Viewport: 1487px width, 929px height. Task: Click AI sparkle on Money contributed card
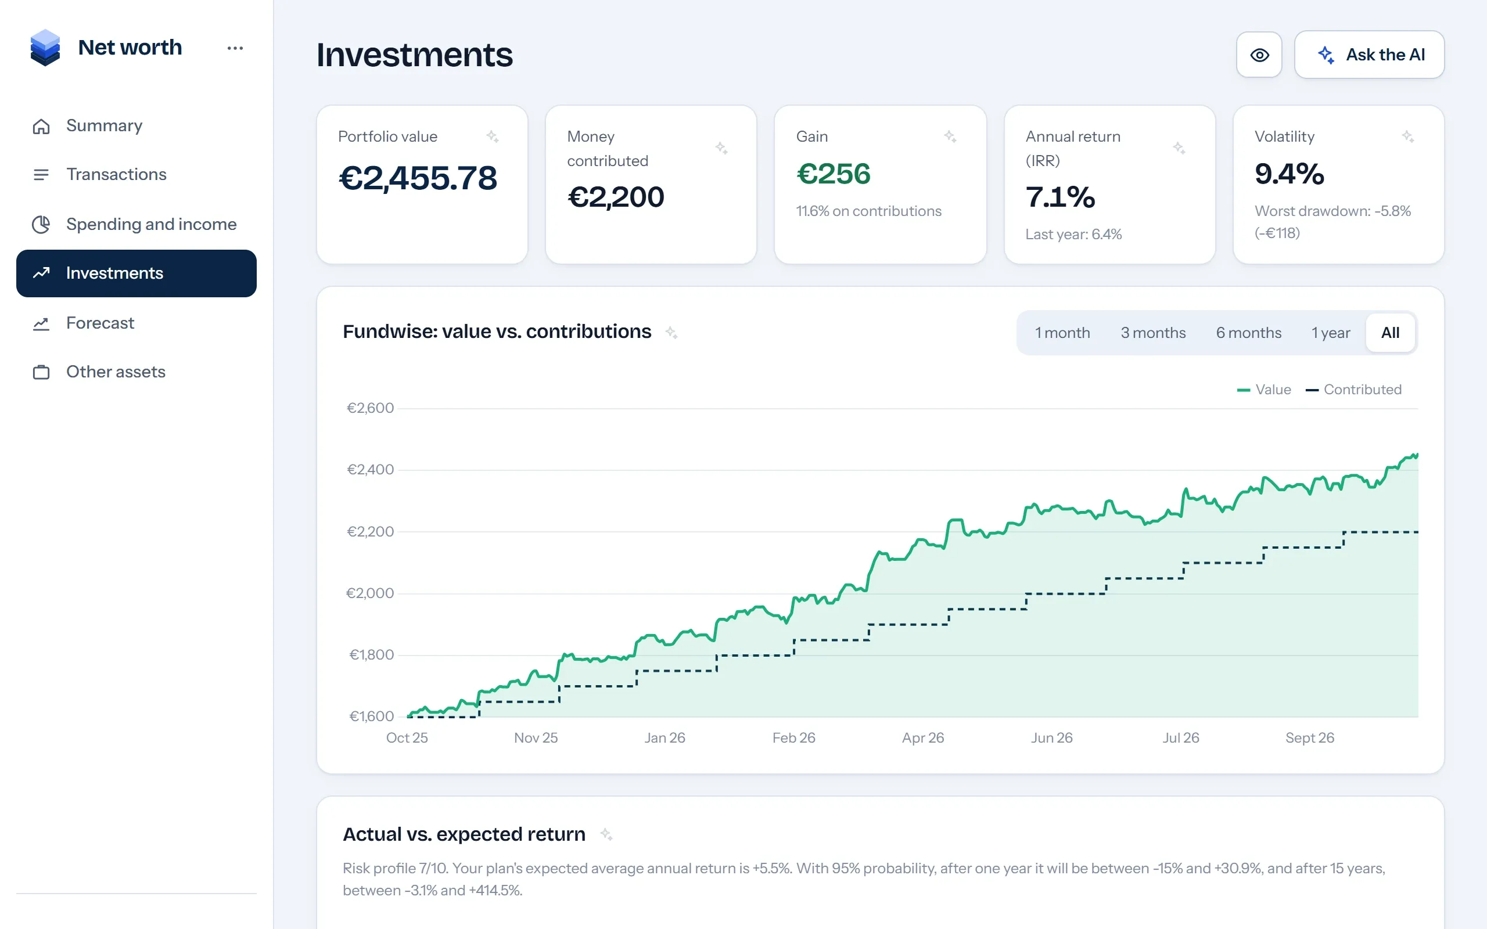tap(721, 148)
